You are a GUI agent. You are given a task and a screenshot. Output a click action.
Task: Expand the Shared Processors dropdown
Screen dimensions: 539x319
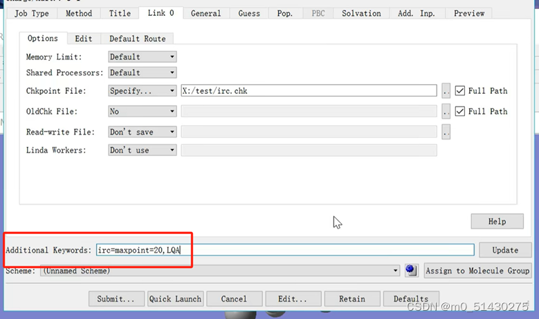click(143, 72)
